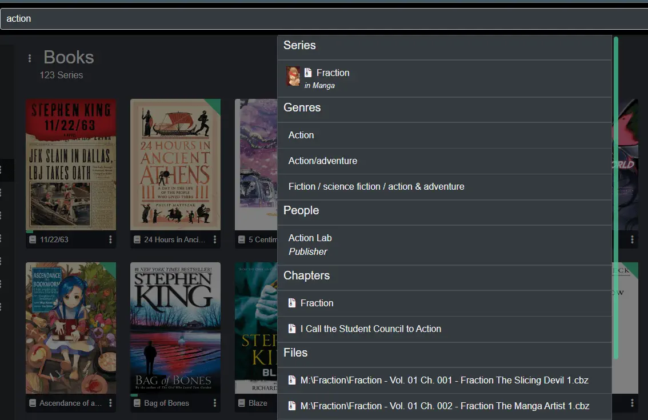
Task: Open the Bag of Bones book cover
Action: tap(175, 328)
